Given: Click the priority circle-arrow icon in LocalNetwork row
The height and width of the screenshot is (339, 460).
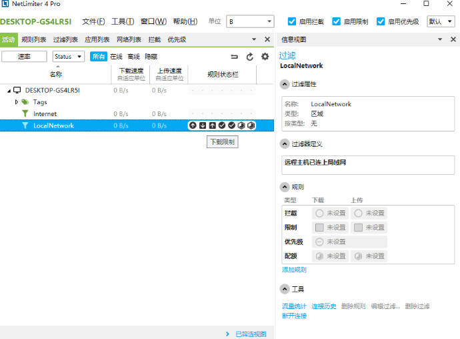Looking at the screenshot, I should [x=193, y=125].
